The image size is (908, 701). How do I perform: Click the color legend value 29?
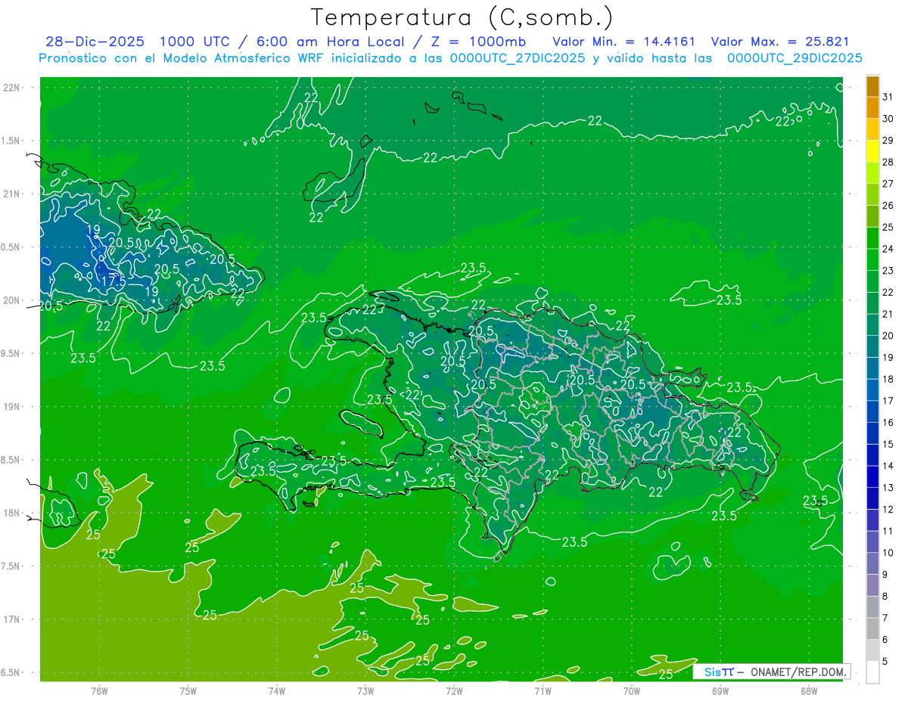click(x=888, y=141)
